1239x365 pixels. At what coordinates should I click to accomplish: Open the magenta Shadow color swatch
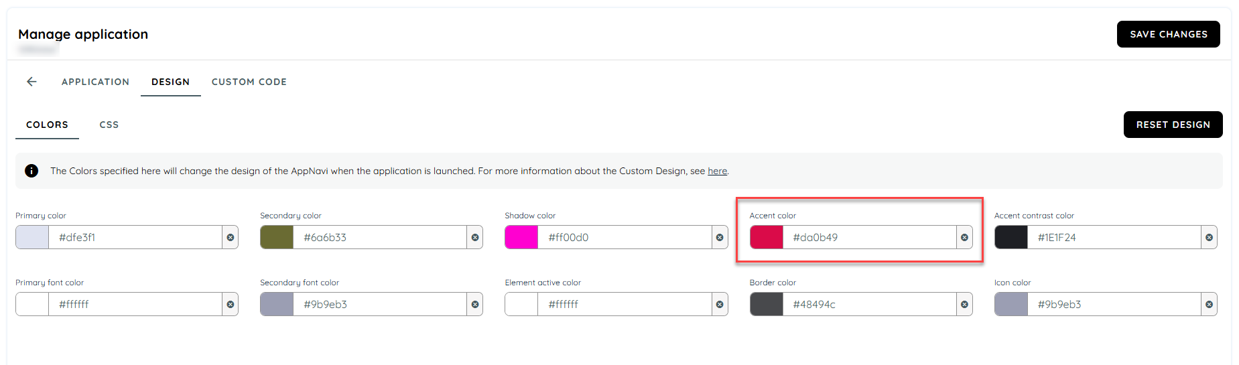tap(521, 237)
